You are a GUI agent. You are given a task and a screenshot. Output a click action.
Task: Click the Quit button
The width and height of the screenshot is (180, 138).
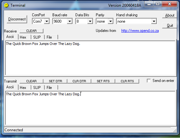[x=169, y=25]
